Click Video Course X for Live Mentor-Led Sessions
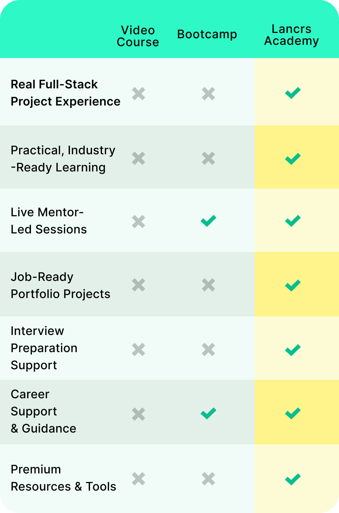This screenshot has width=339, height=513. tap(139, 222)
